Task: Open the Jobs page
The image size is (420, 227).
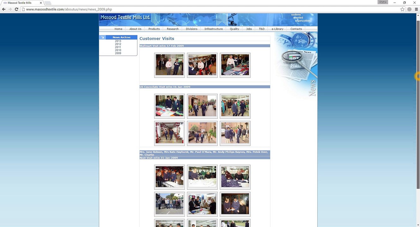Action: [x=249, y=29]
